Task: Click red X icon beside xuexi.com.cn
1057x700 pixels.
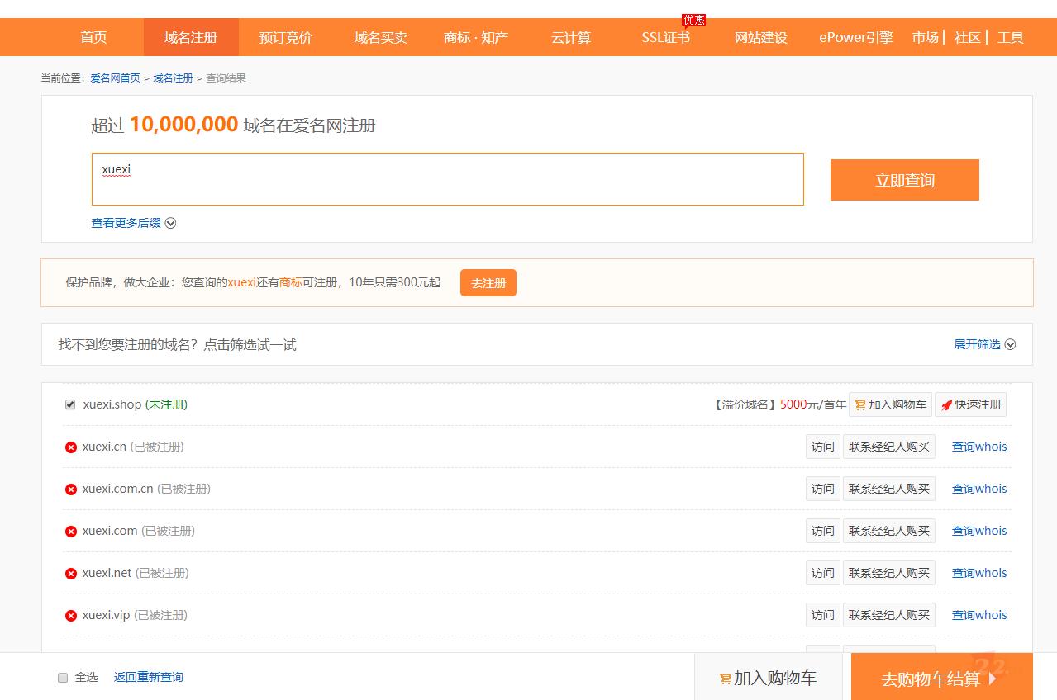Action: 71,490
